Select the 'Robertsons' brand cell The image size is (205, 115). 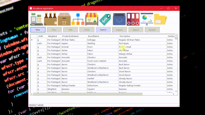click(x=102, y=86)
